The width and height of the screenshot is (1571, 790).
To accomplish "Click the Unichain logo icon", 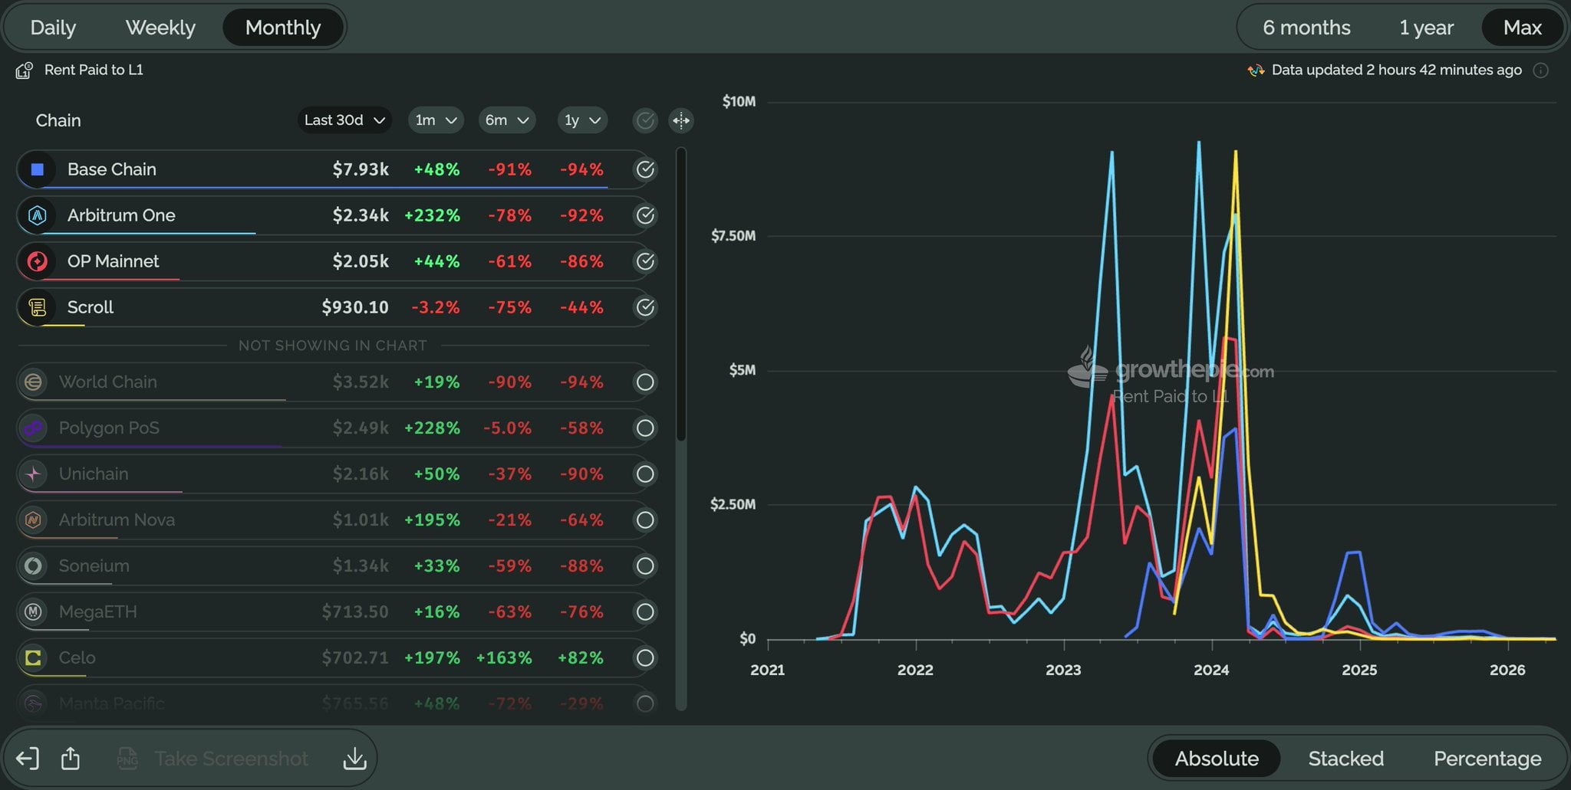I will [33, 474].
